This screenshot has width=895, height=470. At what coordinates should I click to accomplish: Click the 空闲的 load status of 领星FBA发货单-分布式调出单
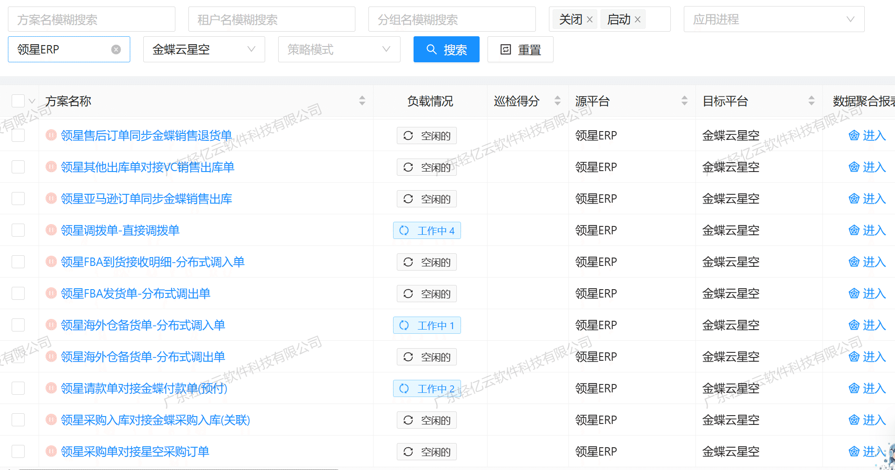[x=427, y=294]
